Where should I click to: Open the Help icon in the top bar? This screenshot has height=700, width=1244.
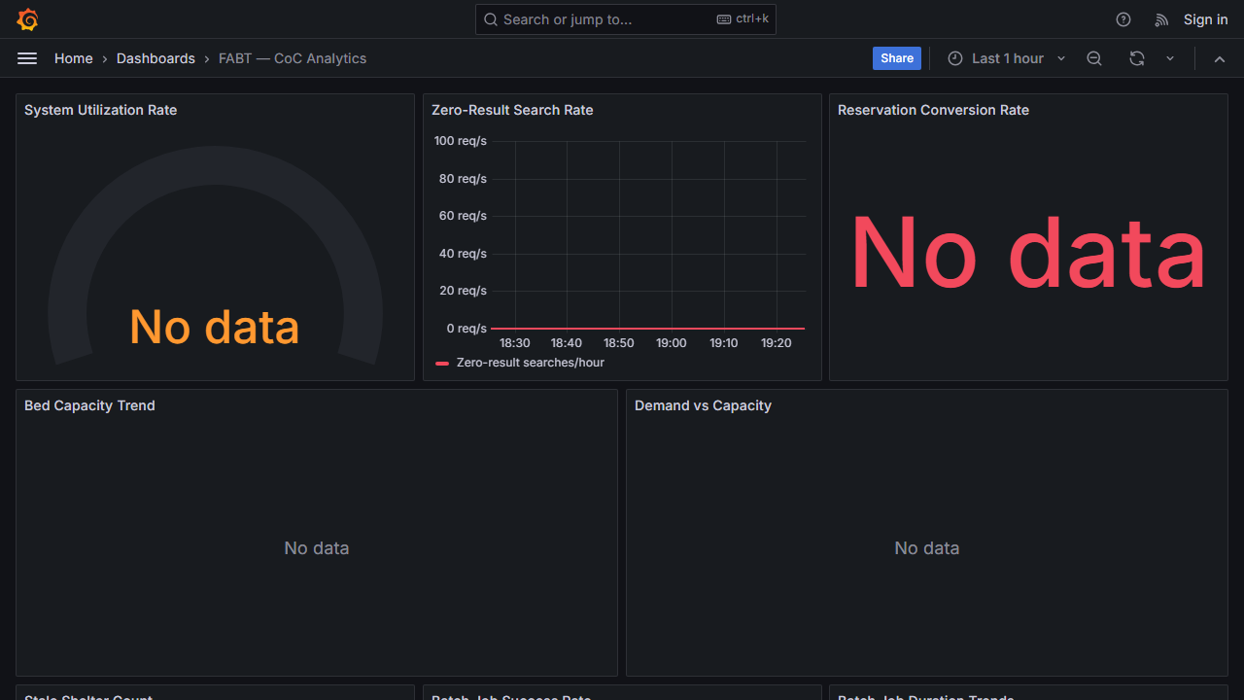click(1123, 19)
